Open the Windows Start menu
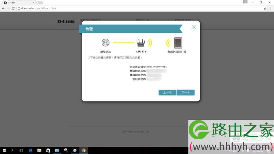 click(x=4, y=150)
